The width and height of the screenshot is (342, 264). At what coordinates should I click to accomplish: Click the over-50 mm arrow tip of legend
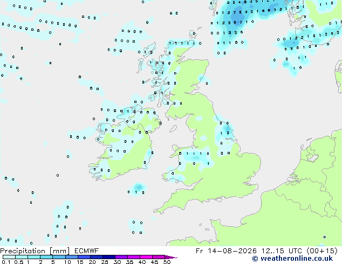(x=171, y=257)
